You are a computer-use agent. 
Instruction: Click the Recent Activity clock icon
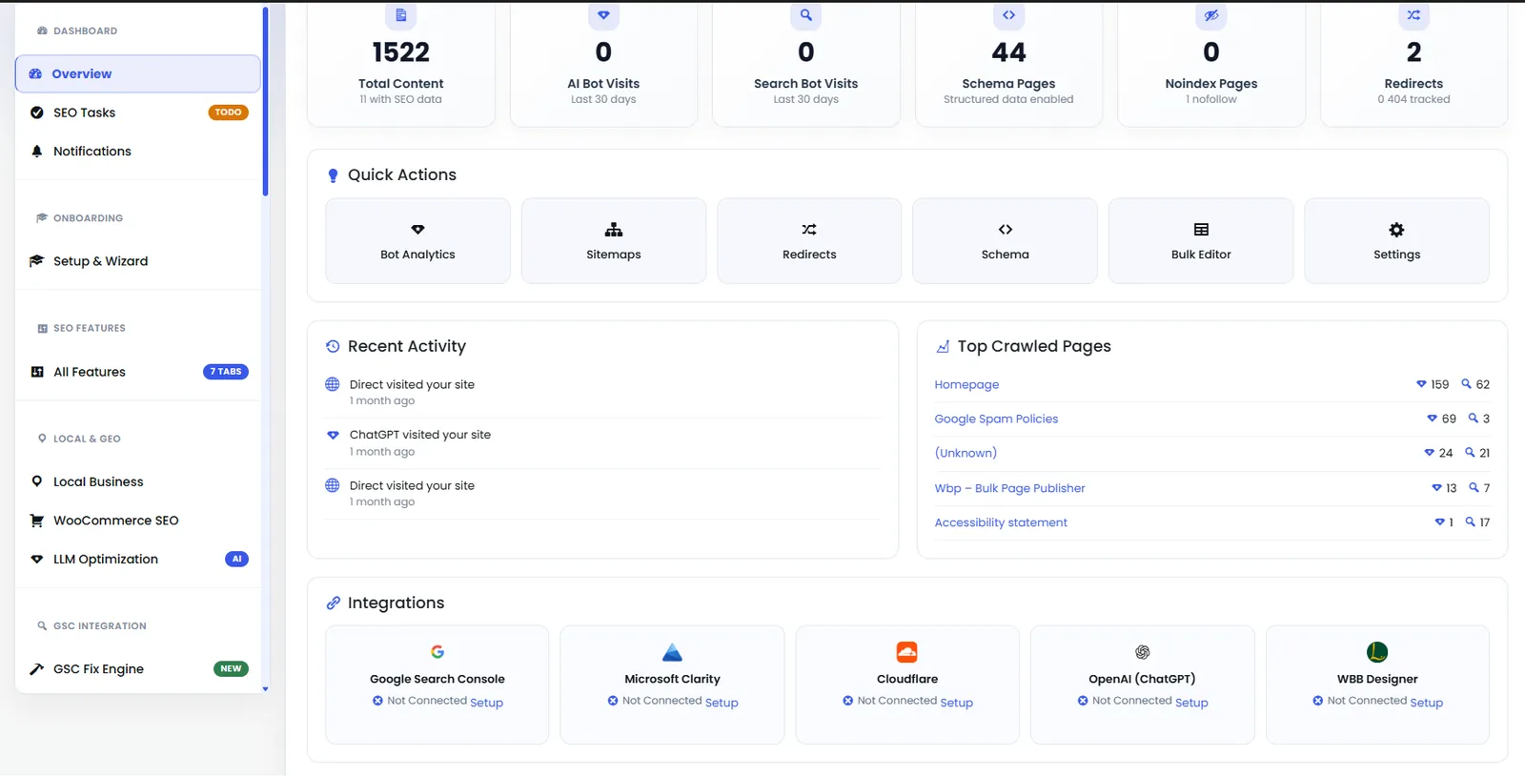(333, 347)
